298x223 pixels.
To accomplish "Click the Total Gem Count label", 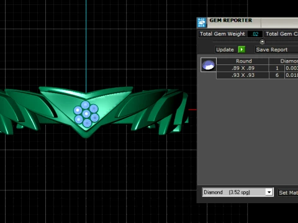I will 281,34.
